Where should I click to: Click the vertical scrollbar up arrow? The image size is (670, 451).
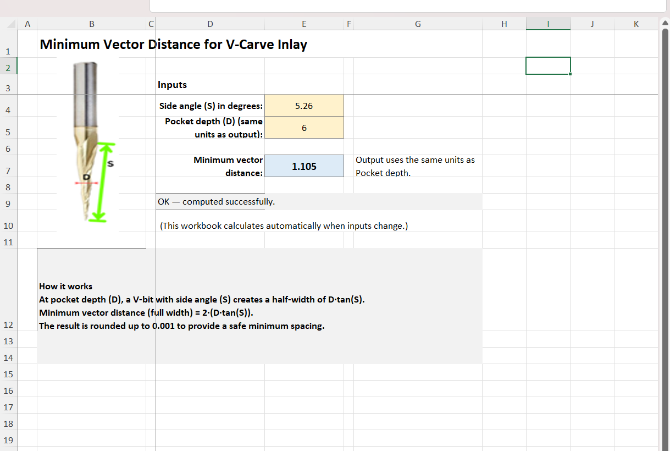(664, 23)
